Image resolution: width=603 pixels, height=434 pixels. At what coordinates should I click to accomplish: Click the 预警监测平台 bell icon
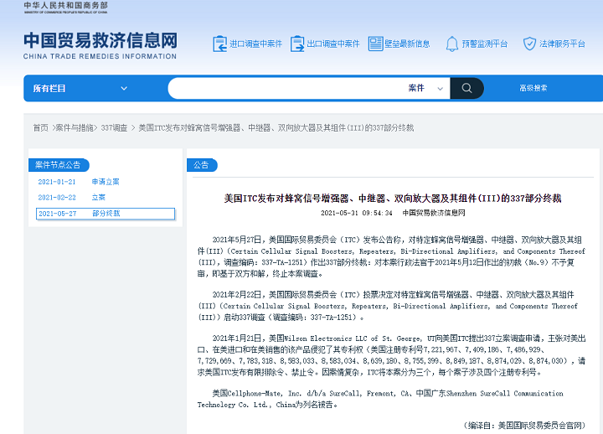(452, 44)
